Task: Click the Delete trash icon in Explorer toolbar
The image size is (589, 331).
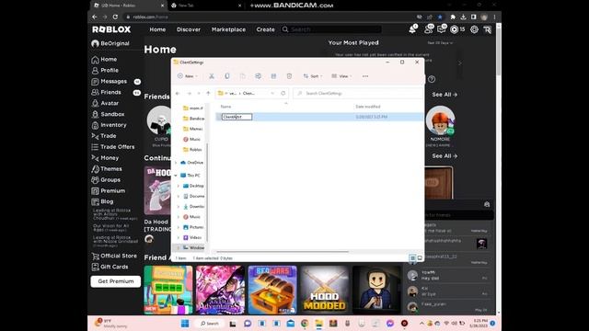Action: [x=289, y=76]
